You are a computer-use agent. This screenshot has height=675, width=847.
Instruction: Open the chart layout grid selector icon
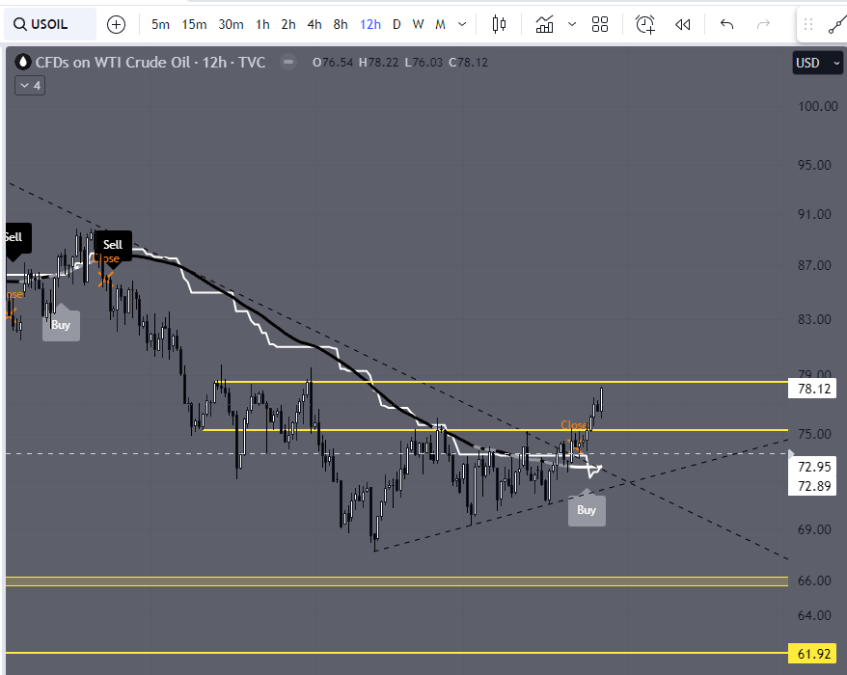(599, 24)
